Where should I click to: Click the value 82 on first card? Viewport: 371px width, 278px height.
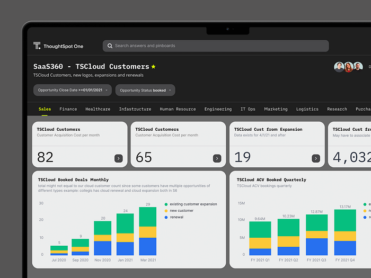click(x=45, y=157)
